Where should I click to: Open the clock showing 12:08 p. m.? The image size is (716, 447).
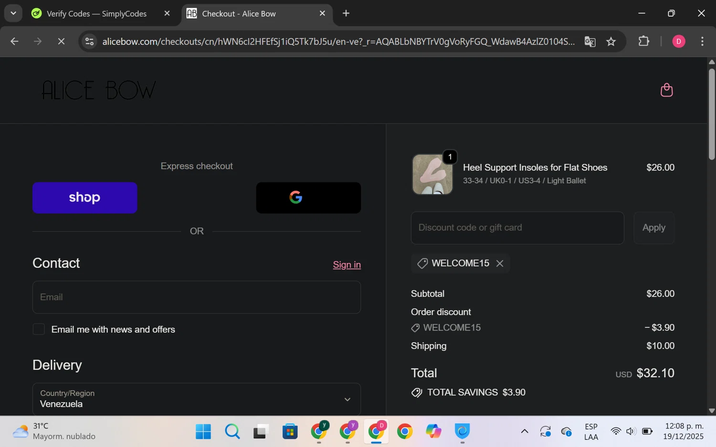[683, 431]
